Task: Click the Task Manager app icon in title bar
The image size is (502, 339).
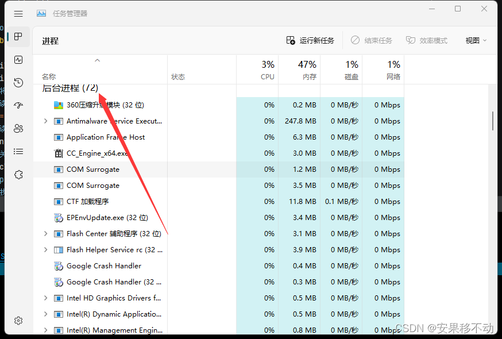Action: [x=41, y=13]
